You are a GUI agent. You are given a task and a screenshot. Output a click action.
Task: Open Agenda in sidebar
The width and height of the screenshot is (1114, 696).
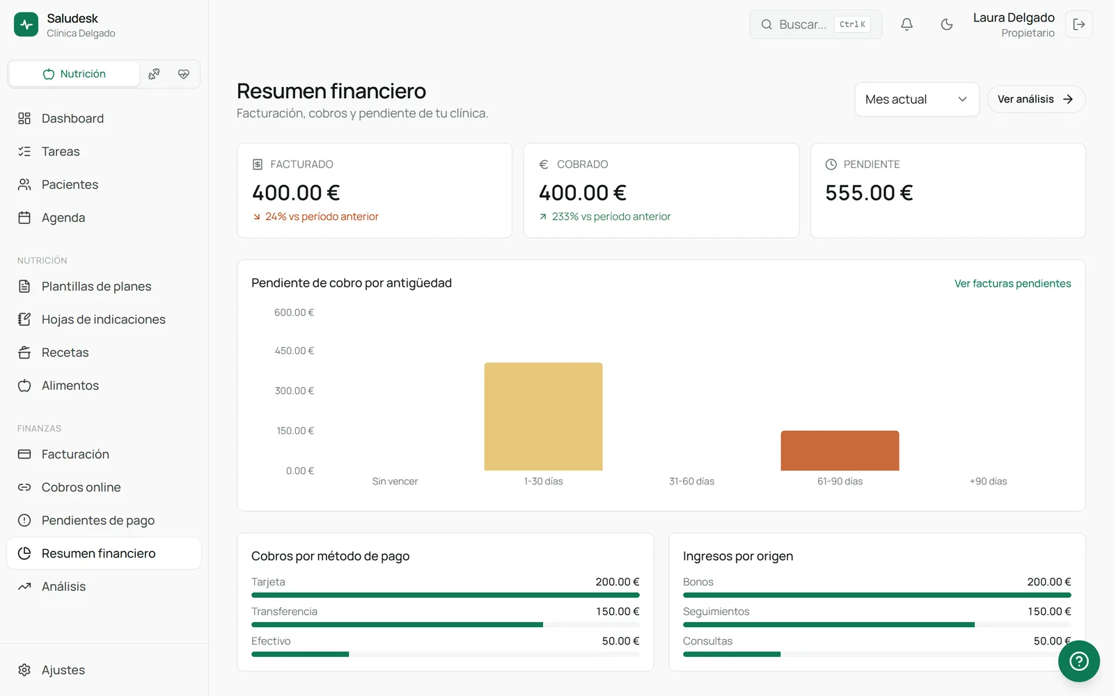(x=104, y=218)
